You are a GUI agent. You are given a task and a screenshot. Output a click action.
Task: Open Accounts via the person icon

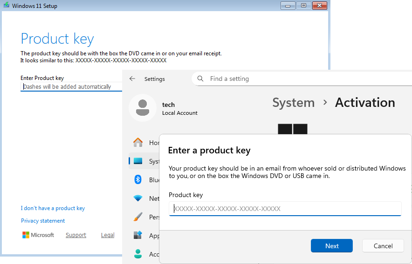pyautogui.click(x=138, y=254)
